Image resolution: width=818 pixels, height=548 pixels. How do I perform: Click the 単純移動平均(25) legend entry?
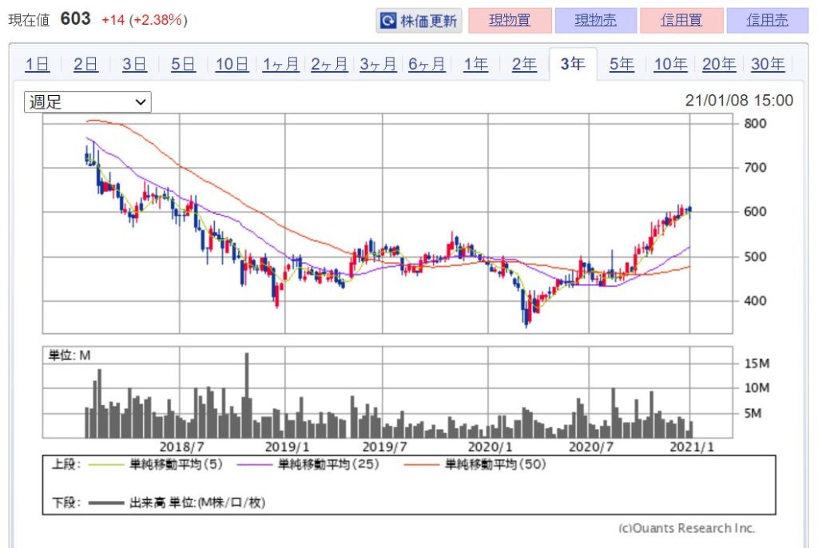(x=308, y=464)
